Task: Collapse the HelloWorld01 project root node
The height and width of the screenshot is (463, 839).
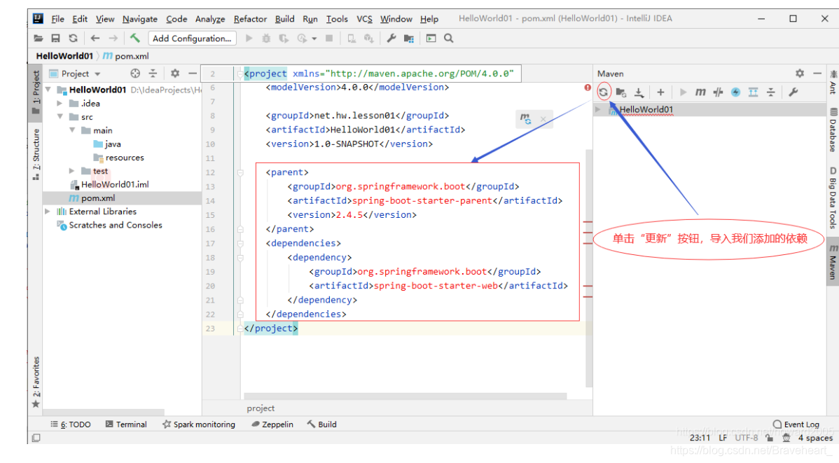Action: click(x=48, y=90)
